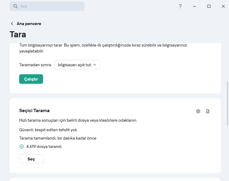Focus the 'Ara' search field

pyautogui.click(x=51, y=6)
